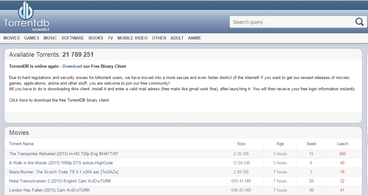The width and height of the screenshot is (368, 195).
Task: Open A Walk in the Woods torrent
Action: click(61, 163)
